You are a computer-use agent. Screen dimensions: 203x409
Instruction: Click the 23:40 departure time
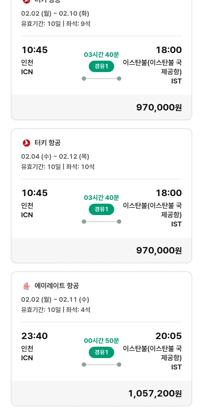coord(35,336)
